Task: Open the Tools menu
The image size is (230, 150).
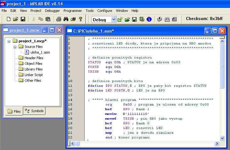Action: 89,11
